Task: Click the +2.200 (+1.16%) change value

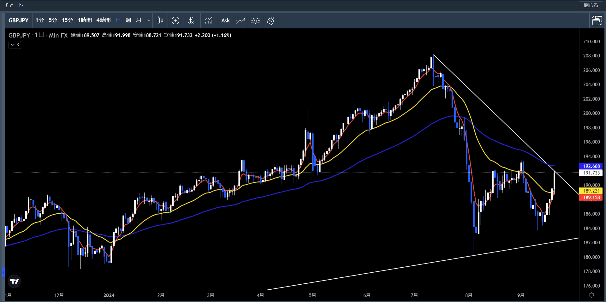Action: tap(213, 35)
